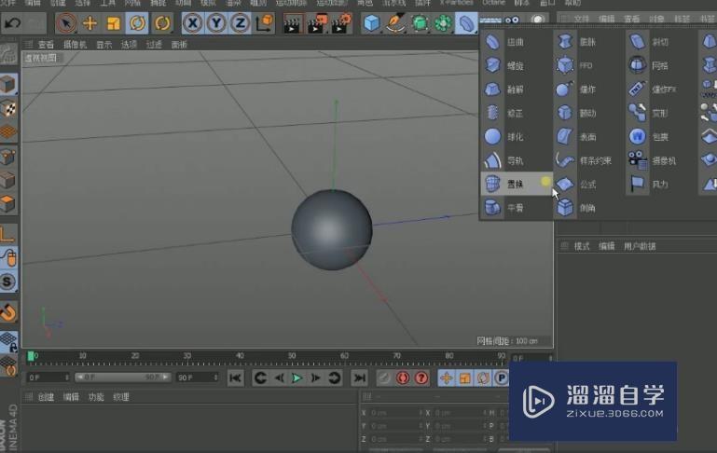
Task: Play the animation forward
Action: (x=296, y=377)
